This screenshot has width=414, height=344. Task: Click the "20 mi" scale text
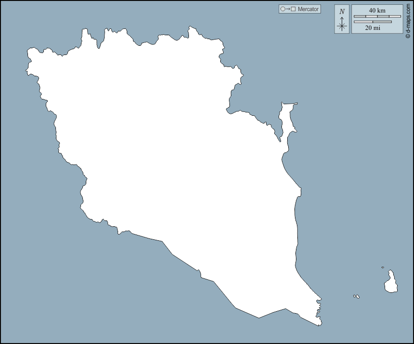click(373, 28)
